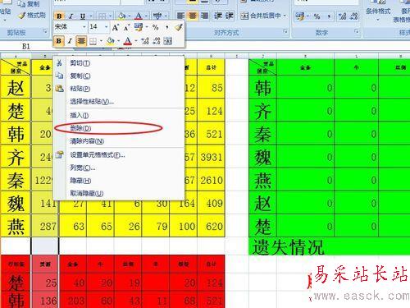Choose Insert (插入) from the context menu
Image resolution: width=410 pixels, height=308 pixels.
119,115
